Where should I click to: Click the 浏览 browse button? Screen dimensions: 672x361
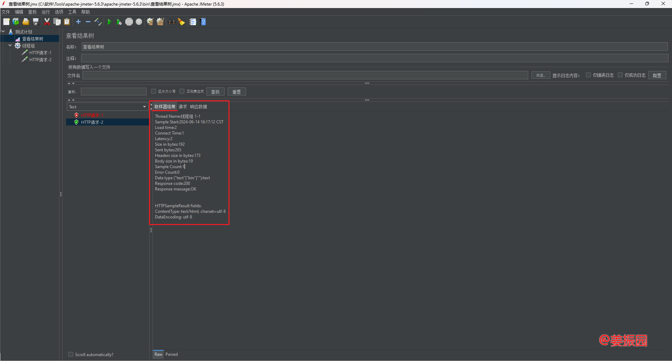click(540, 75)
